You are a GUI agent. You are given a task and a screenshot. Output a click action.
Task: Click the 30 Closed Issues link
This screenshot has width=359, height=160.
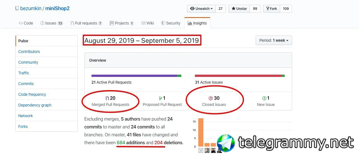click(x=214, y=101)
